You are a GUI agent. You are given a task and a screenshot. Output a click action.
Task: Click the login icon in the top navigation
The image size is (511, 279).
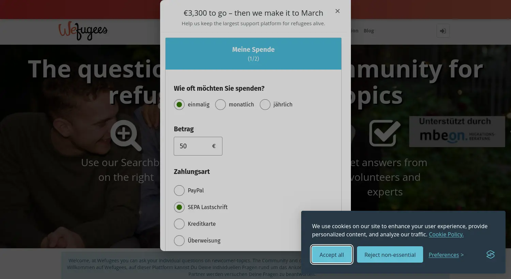[443, 31]
